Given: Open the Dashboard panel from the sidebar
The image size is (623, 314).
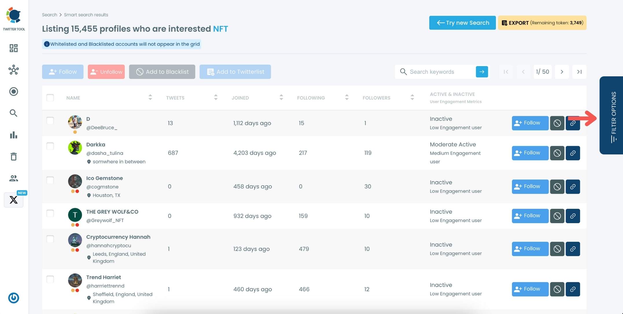Looking at the screenshot, I should coord(13,48).
